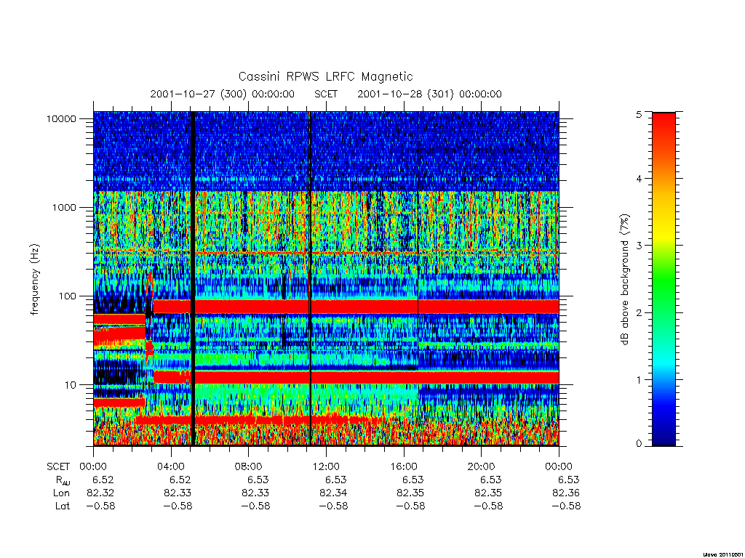
Task: Click the 16:00 time axis label
Action: click(x=403, y=466)
